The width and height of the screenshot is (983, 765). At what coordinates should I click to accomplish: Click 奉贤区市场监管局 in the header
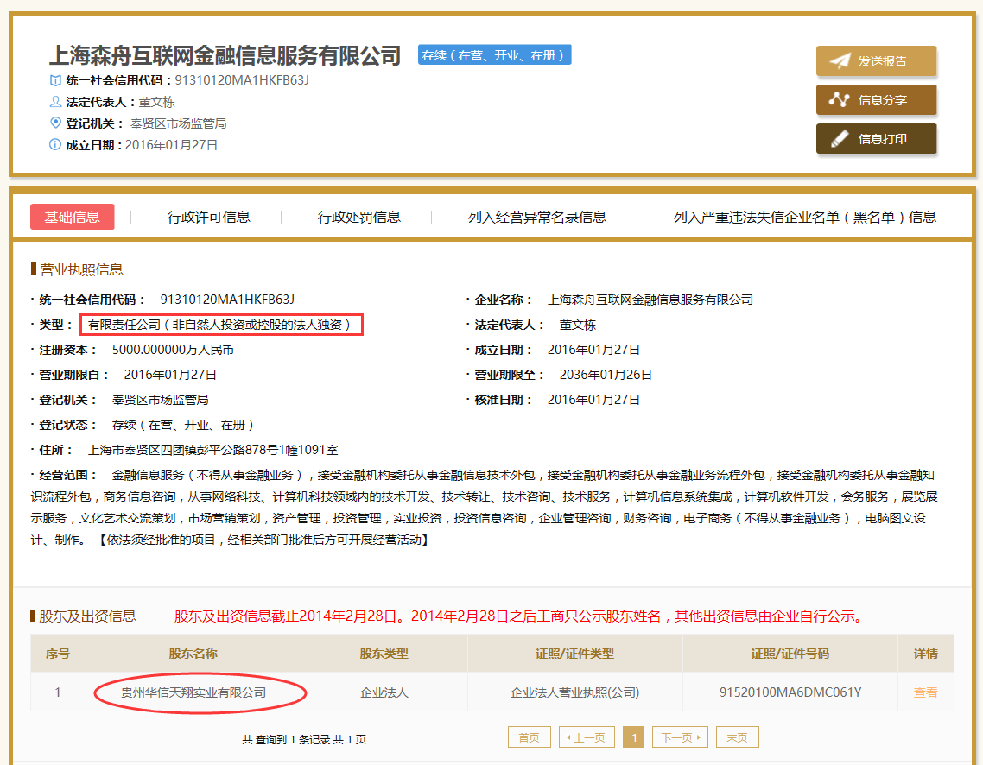[179, 123]
